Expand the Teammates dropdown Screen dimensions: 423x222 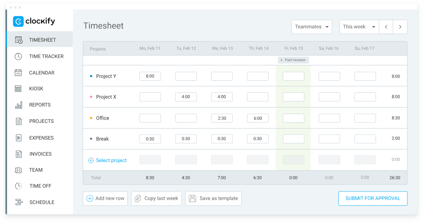tap(311, 27)
